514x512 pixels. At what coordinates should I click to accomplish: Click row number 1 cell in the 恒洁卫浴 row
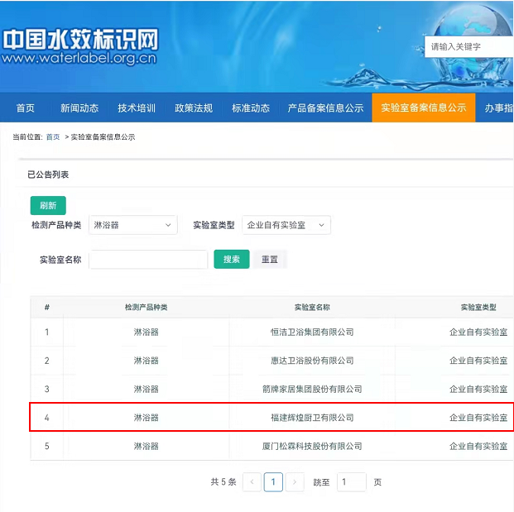pyautogui.click(x=47, y=333)
